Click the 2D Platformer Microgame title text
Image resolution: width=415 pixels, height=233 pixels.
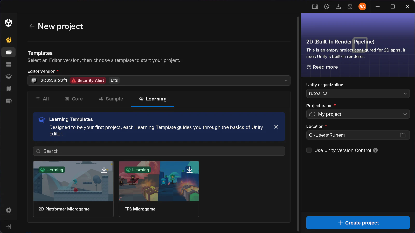(x=64, y=209)
